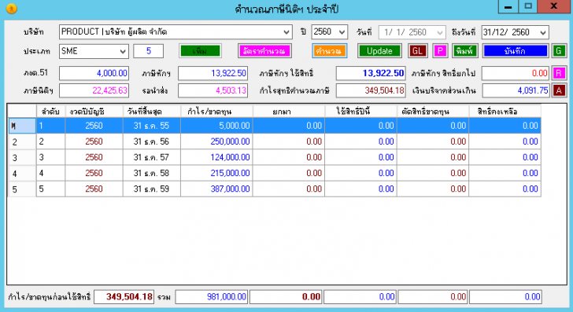Click the blue บันทึก button
The image size is (573, 312).
[516, 51]
